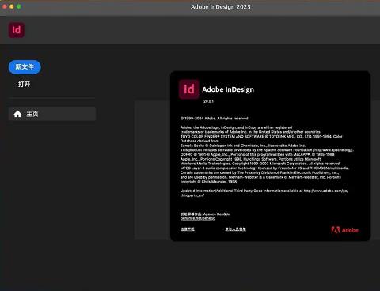Open the behance.net link in About dialog
380x291 pixels.
pos(198,218)
